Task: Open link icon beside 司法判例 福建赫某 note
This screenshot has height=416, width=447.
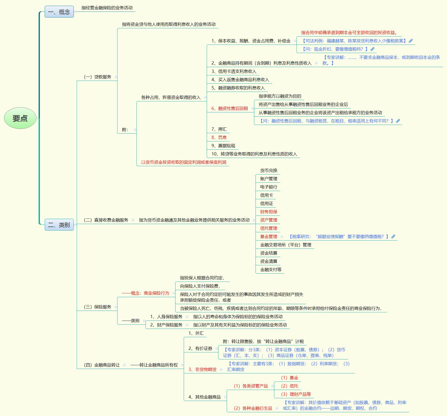Action: (410, 41)
